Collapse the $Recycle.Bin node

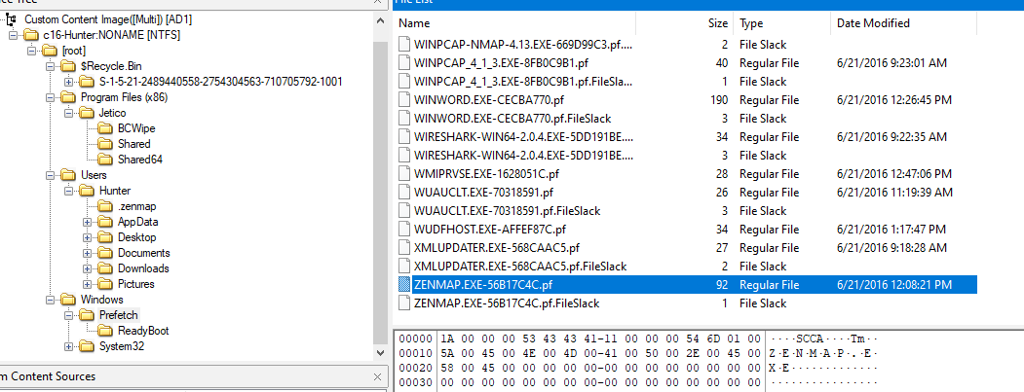(x=51, y=66)
